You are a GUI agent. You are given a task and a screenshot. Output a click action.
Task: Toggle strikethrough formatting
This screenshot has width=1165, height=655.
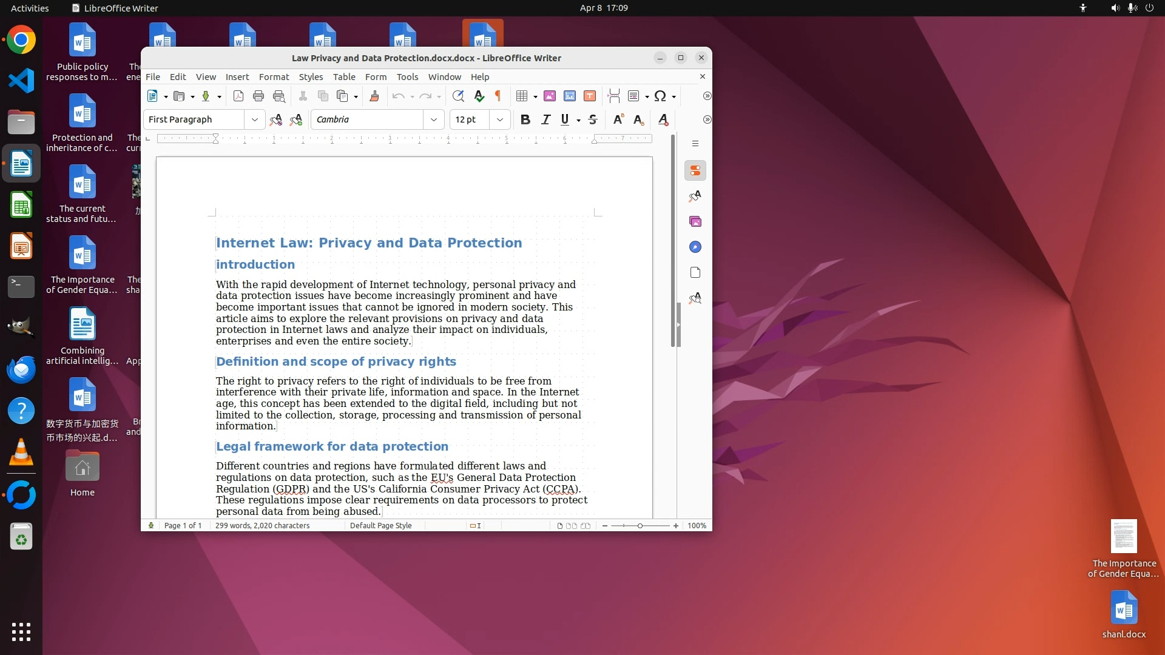click(x=593, y=119)
